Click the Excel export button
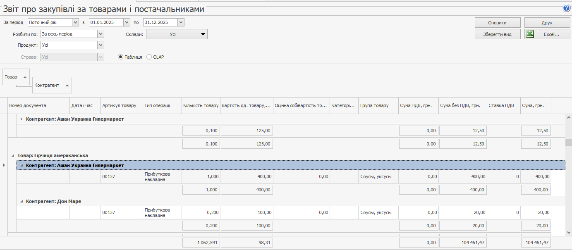The width and height of the screenshot is (572, 250). point(547,34)
